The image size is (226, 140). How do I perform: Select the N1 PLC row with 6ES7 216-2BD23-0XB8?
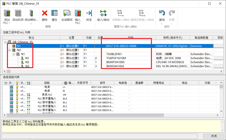point(108,46)
